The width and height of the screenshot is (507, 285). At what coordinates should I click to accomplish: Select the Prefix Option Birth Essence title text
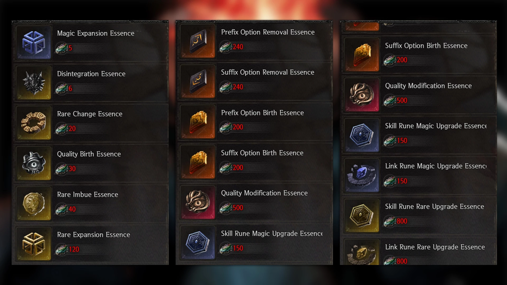262,113
